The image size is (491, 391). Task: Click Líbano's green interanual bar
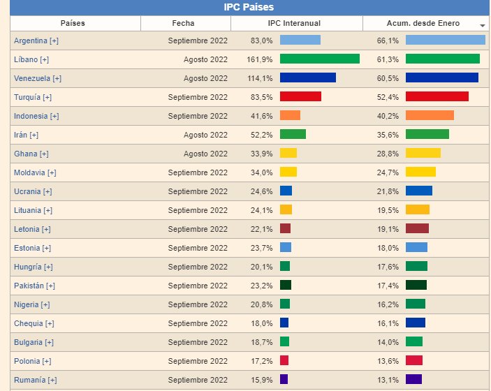[x=319, y=59]
